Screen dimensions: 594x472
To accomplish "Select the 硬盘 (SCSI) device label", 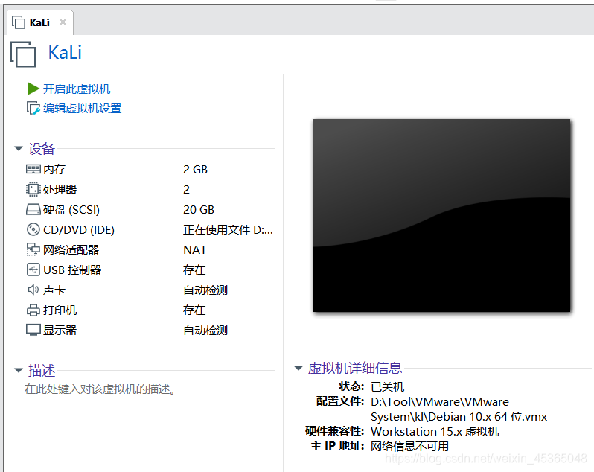I will coord(71,209).
